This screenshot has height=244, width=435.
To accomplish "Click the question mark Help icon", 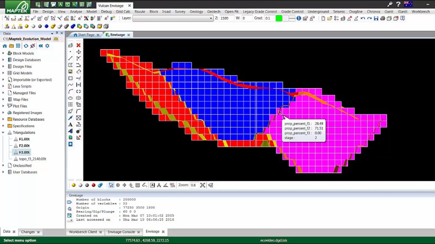I will click(x=398, y=4).
